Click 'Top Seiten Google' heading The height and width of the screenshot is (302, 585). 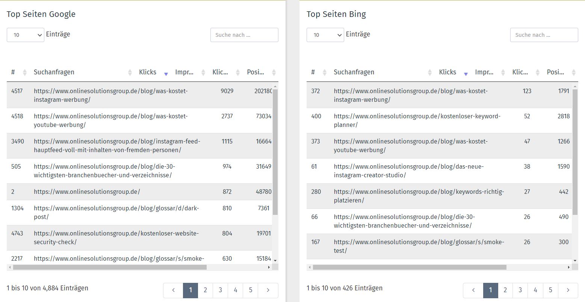[41, 14]
